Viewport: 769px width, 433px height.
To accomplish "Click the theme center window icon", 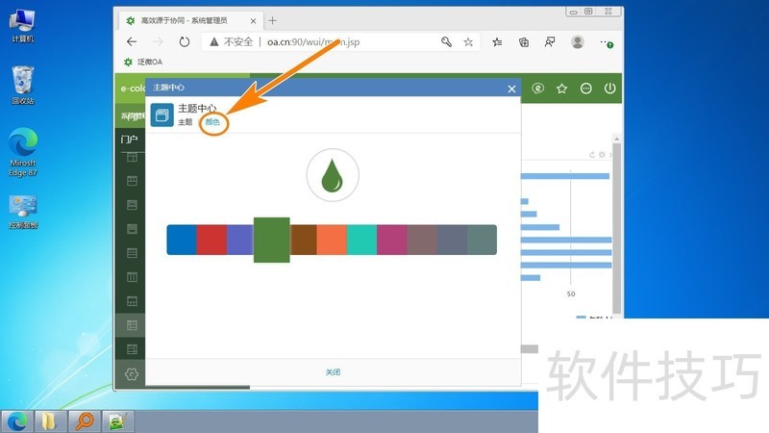I will [161, 115].
